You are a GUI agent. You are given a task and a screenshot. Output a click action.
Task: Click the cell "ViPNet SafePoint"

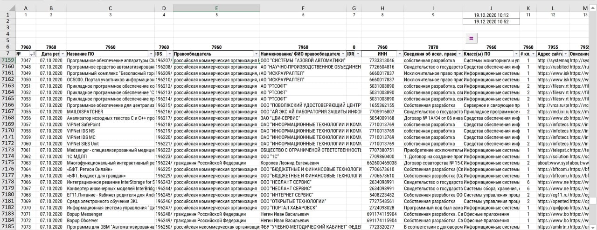click(110, 125)
